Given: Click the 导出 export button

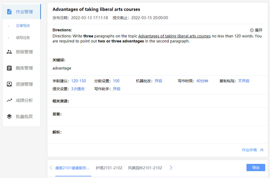Looking at the screenshot, I should point(255,168).
